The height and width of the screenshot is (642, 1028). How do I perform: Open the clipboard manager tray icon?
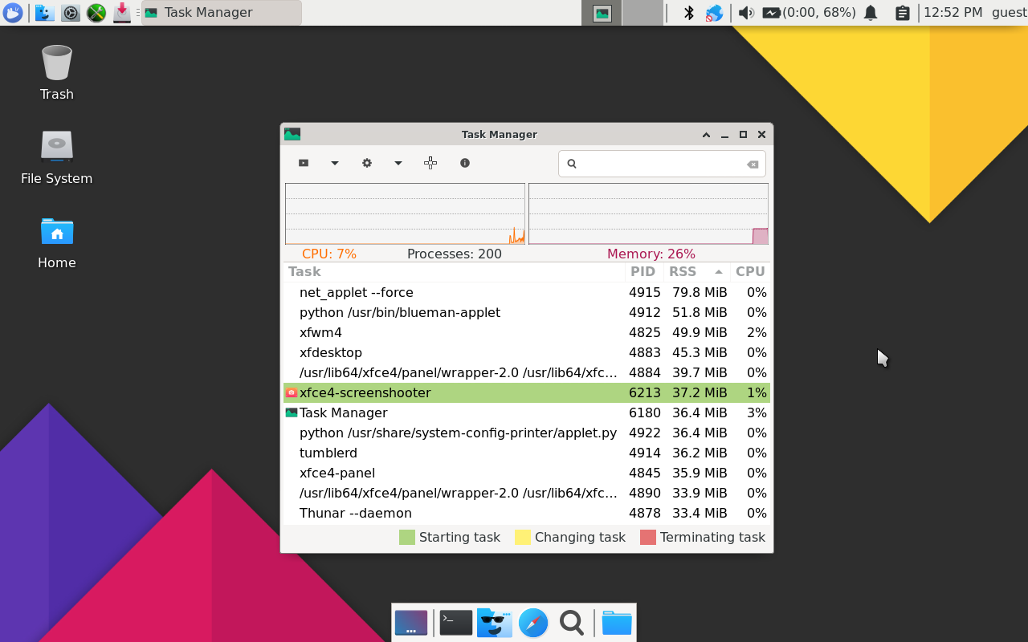point(902,13)
